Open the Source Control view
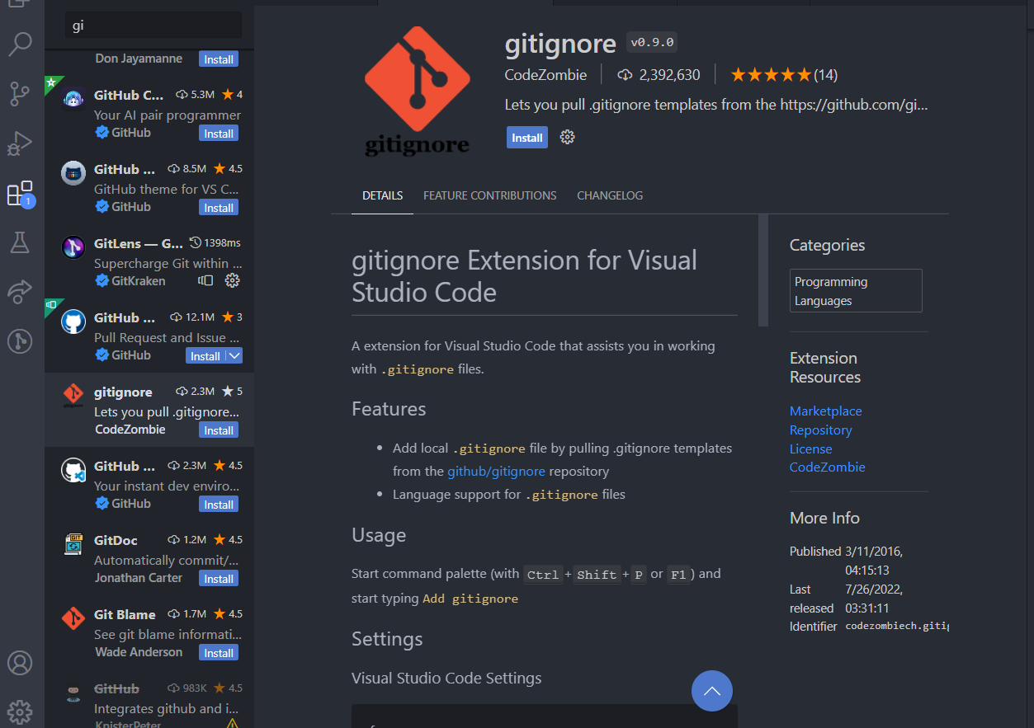The image size is (1034, 728). (20, 94)
